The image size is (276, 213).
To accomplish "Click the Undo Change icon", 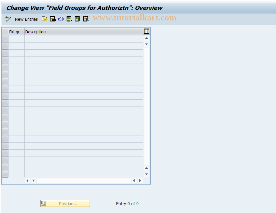I will coord(61,19).
